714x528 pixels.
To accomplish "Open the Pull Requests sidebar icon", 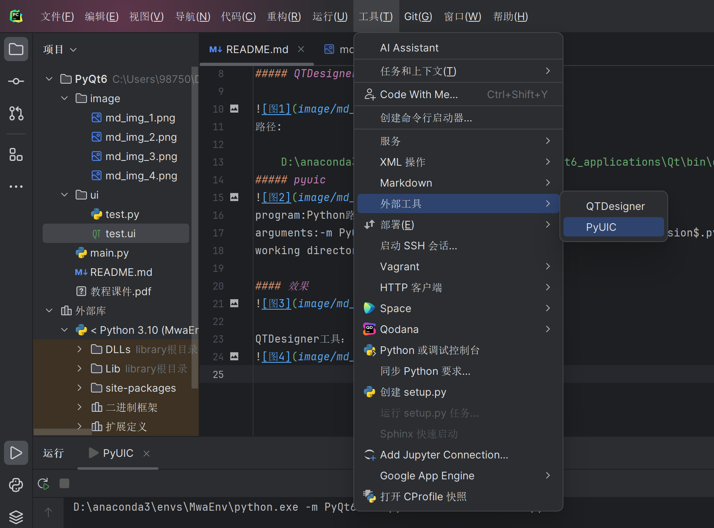I will pyautogui.click(x=16, y=113).
